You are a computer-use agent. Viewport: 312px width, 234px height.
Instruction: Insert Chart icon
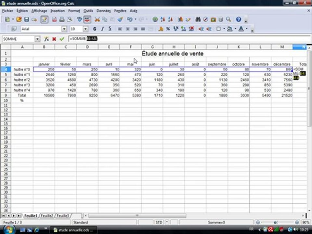pos(180,19)
